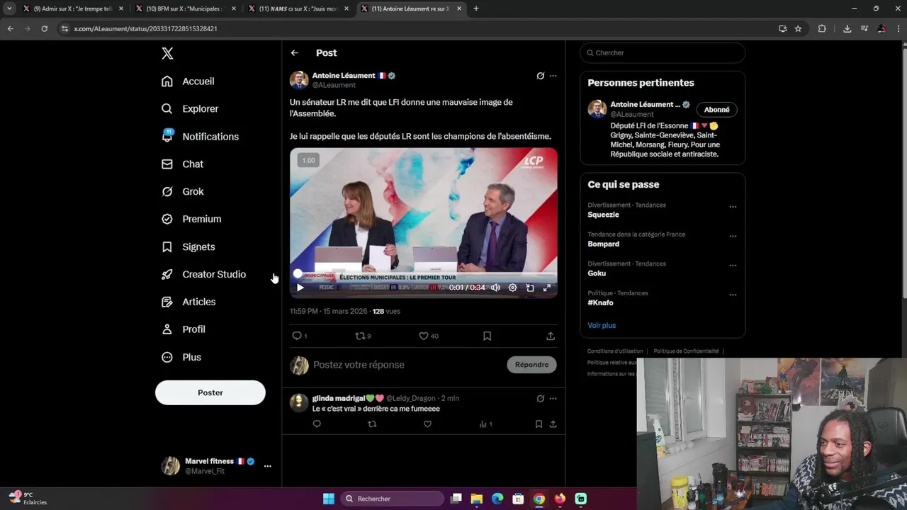The height and width of the screenshot is (510, 907).
Task: Click Voir plus link
Action: point(602,326)
